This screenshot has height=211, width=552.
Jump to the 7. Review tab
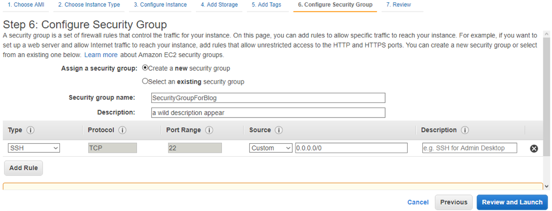click(x=399, y=5)
